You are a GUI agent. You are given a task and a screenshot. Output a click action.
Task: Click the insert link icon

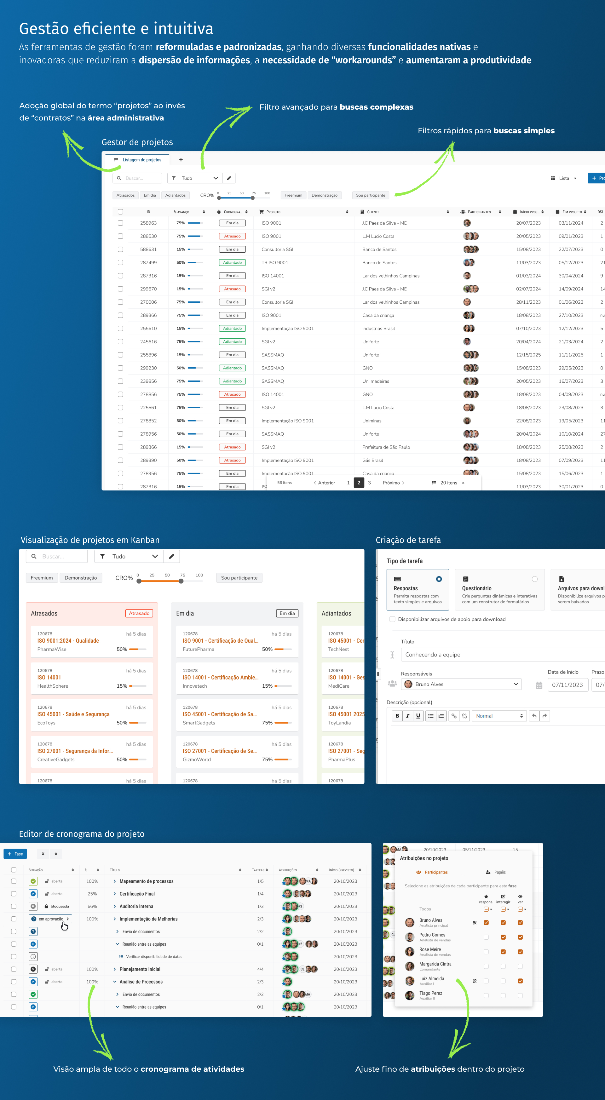click(454, 716)
